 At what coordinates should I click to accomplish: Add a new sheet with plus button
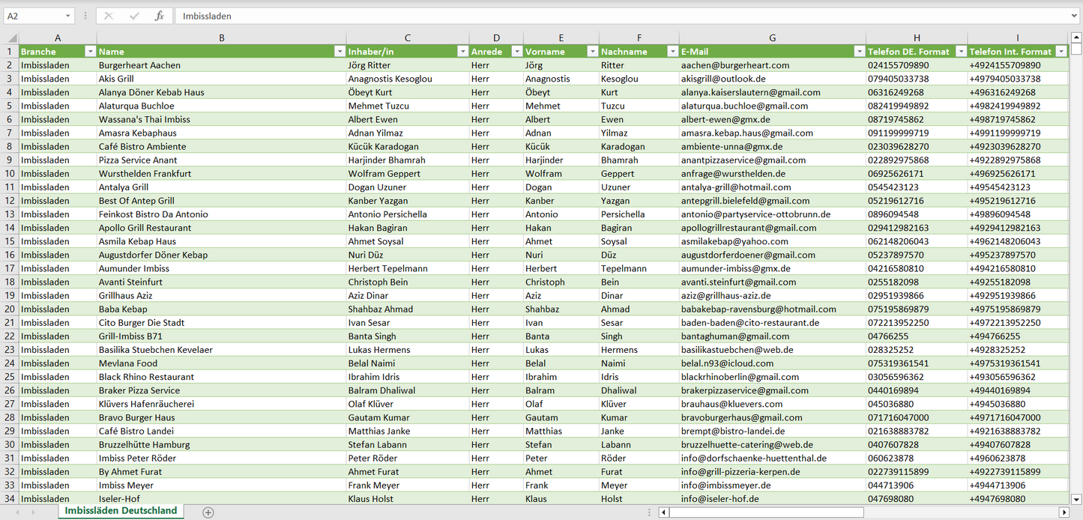coord(208,513)
